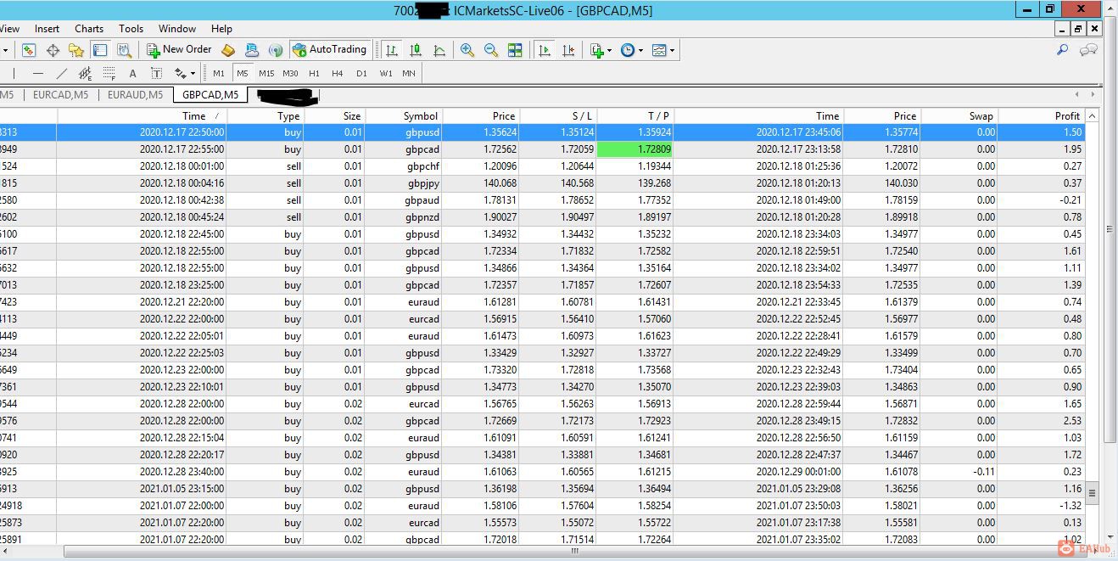The height and width of the screenshot is (561, 1118).
Task: Switch to line chart display
Action: 439,50
